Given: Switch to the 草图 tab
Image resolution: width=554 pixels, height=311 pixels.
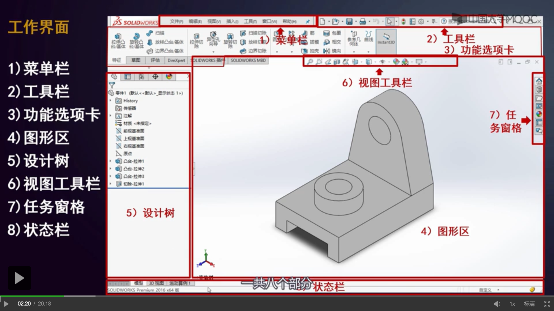Looking at the screenshot, I should click(x=136, y=60).
